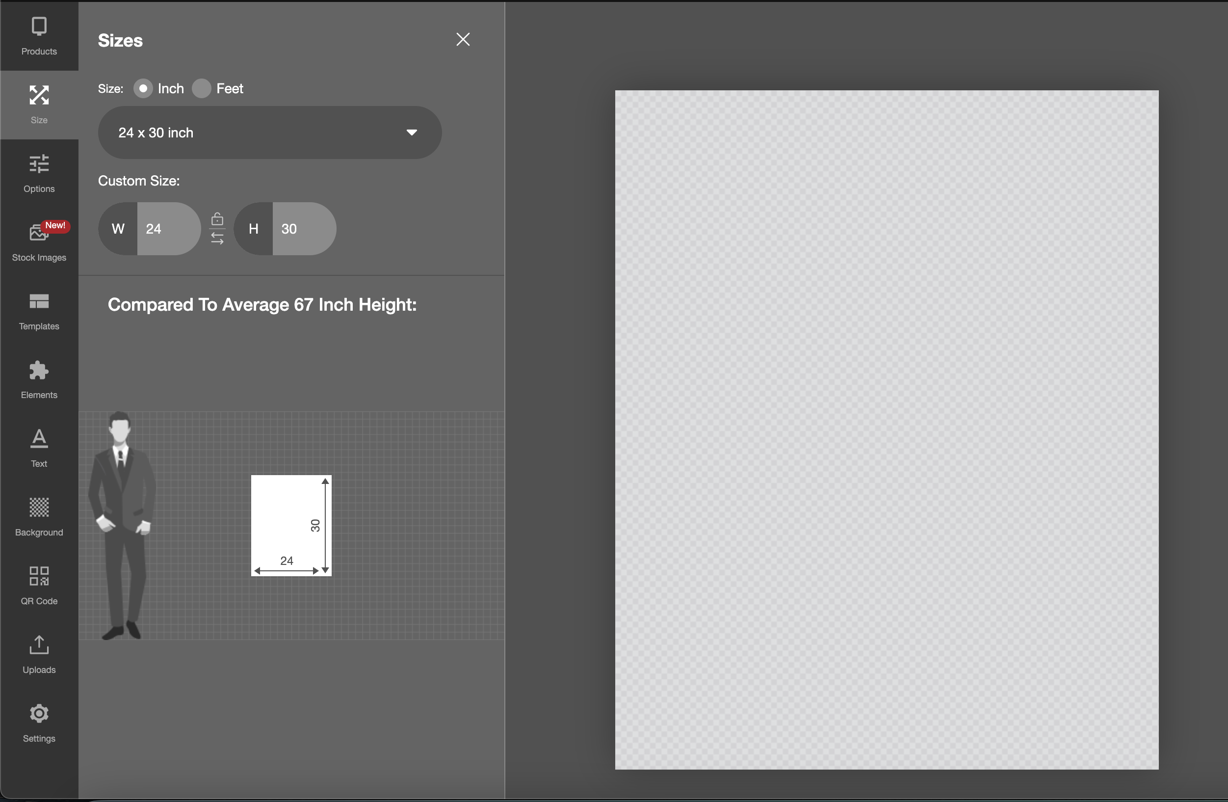Toggle the aspect ratio lock icon

point(217,219)
